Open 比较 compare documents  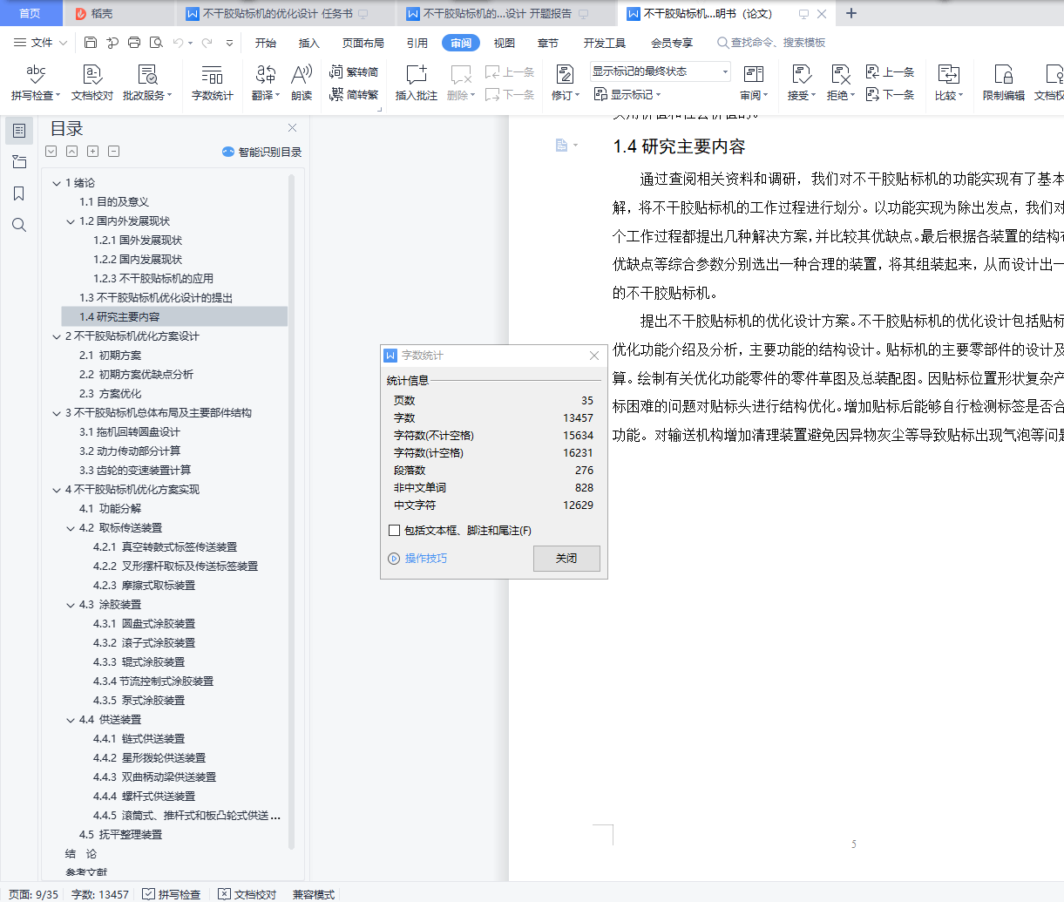948,83
